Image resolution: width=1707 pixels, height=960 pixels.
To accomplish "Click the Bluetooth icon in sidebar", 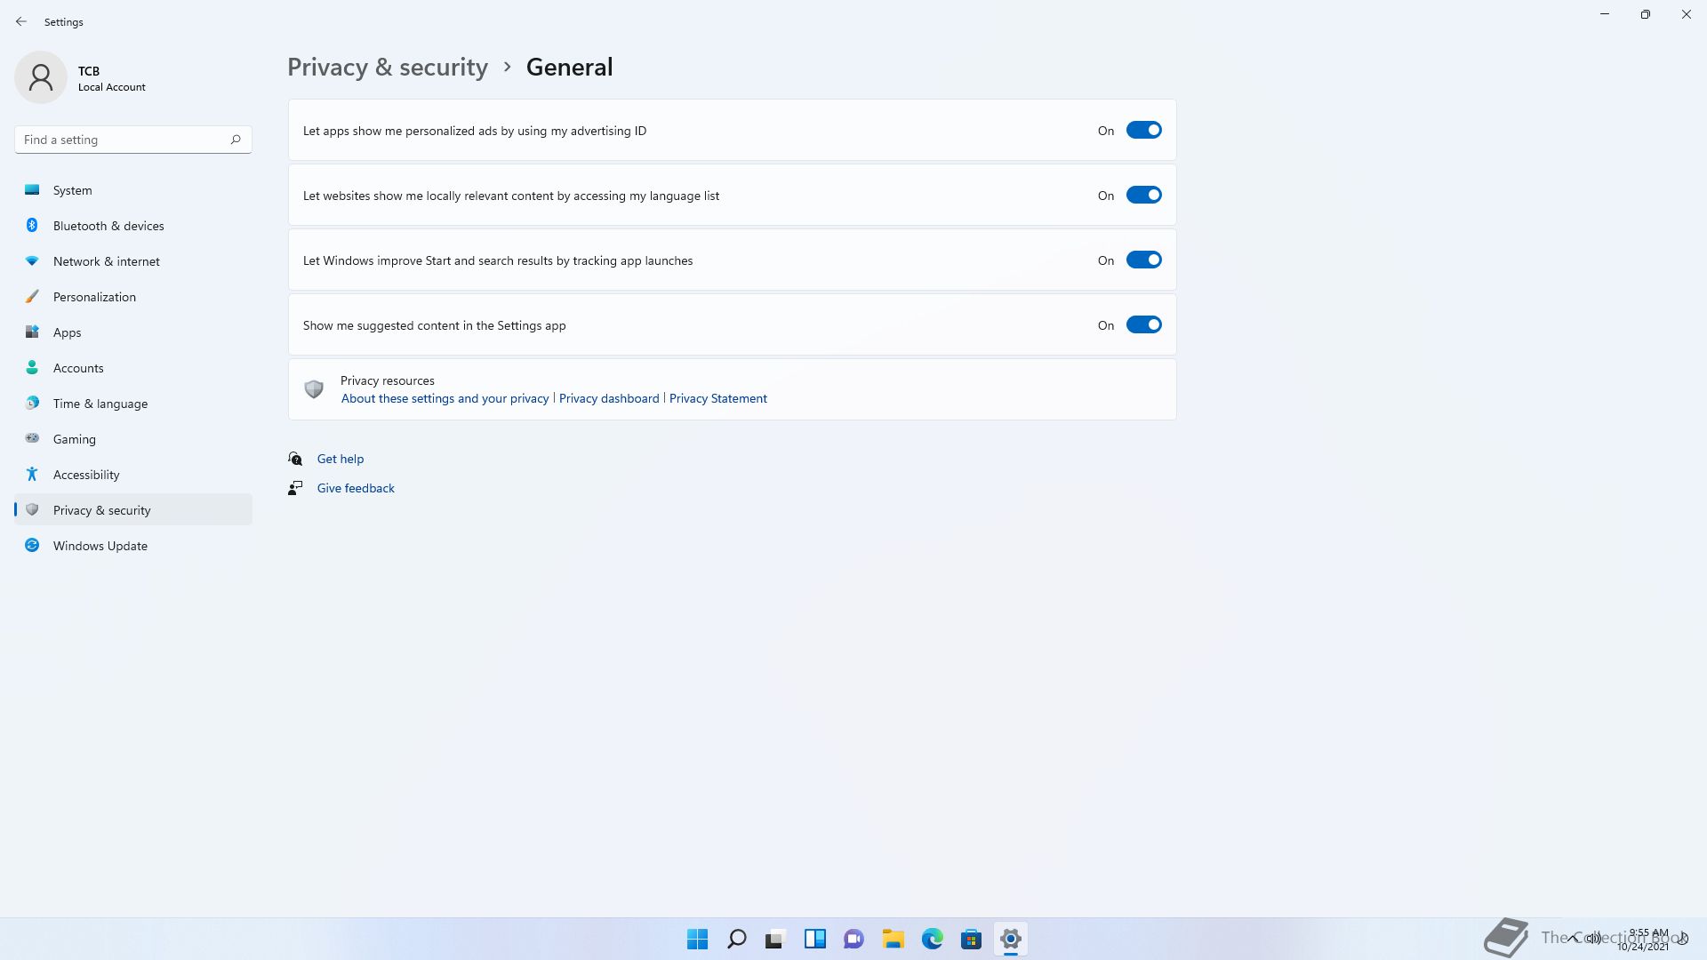I will click(x=32, y=225).
